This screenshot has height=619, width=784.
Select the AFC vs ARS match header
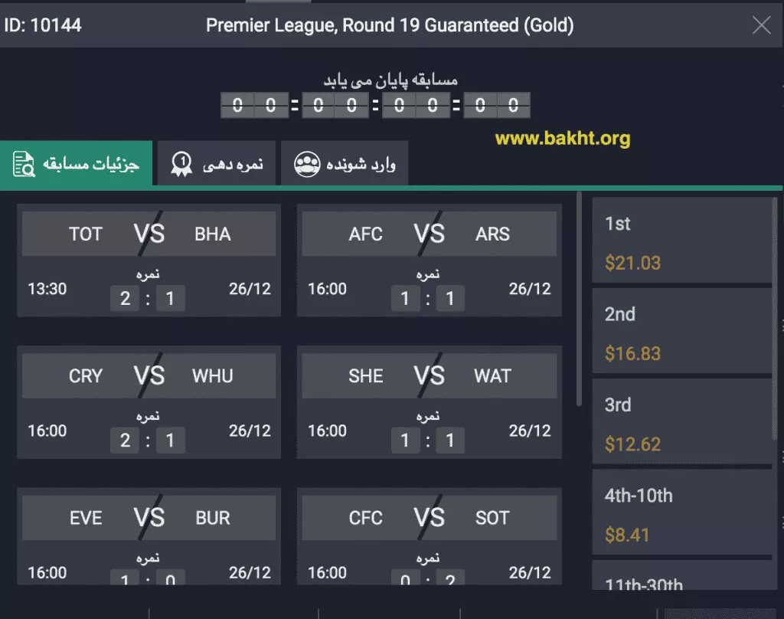coord(429,234)
